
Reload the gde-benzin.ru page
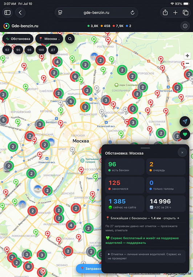click(132, 12)
